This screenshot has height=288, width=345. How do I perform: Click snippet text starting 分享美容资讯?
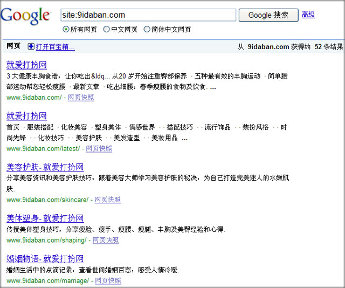(x=148, y=183)
